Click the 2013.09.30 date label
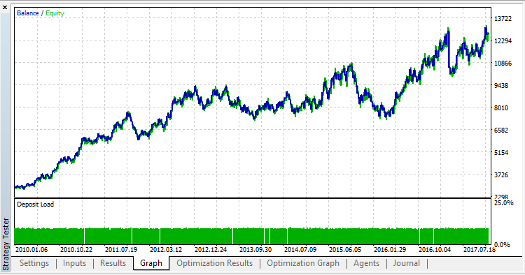 [x=255, y=250]
